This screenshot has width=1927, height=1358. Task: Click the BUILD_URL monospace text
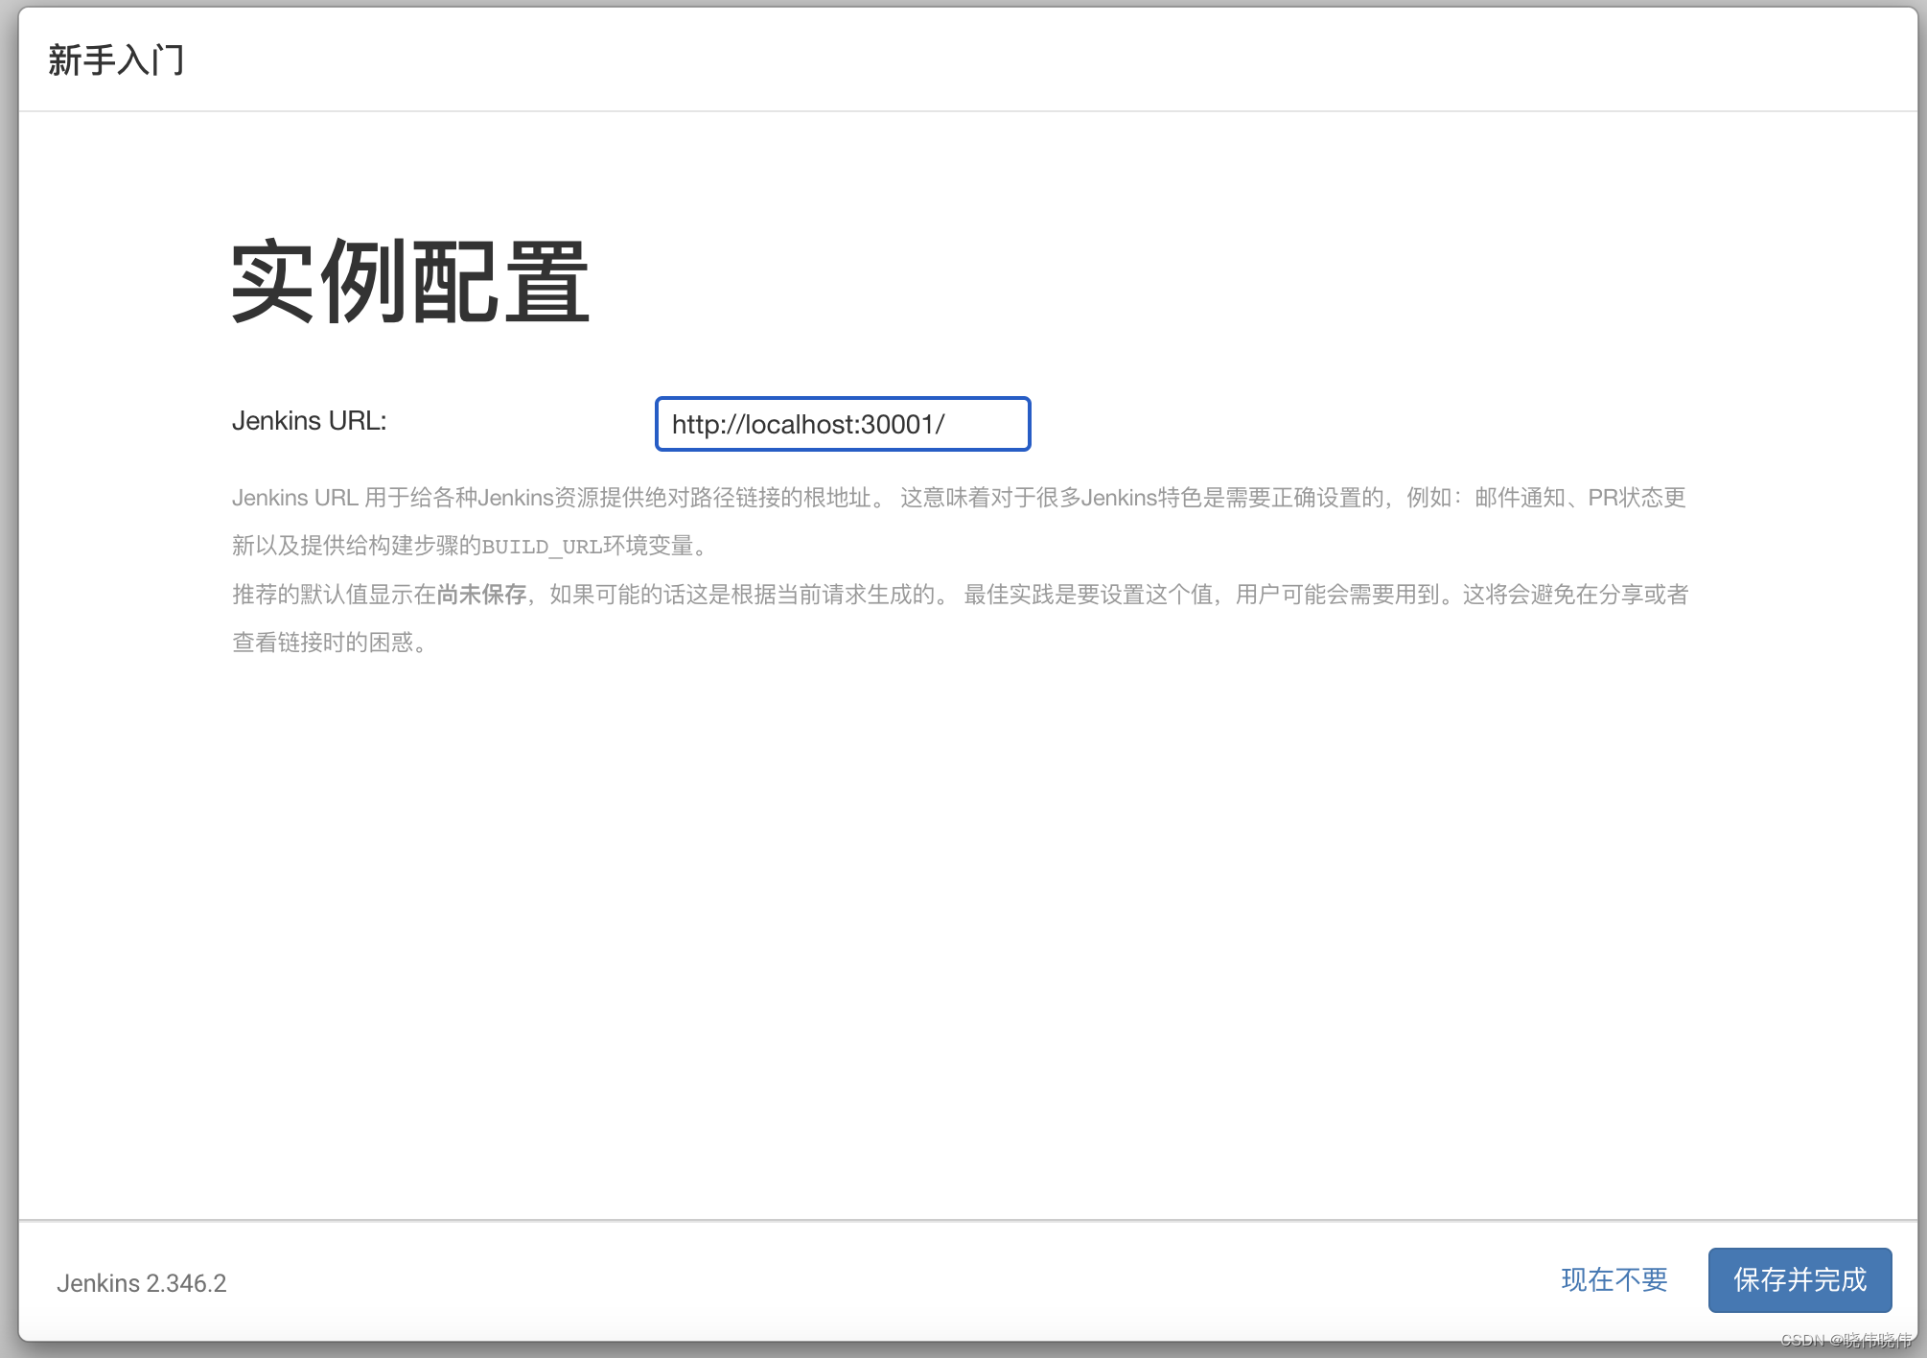coord(542,547)
